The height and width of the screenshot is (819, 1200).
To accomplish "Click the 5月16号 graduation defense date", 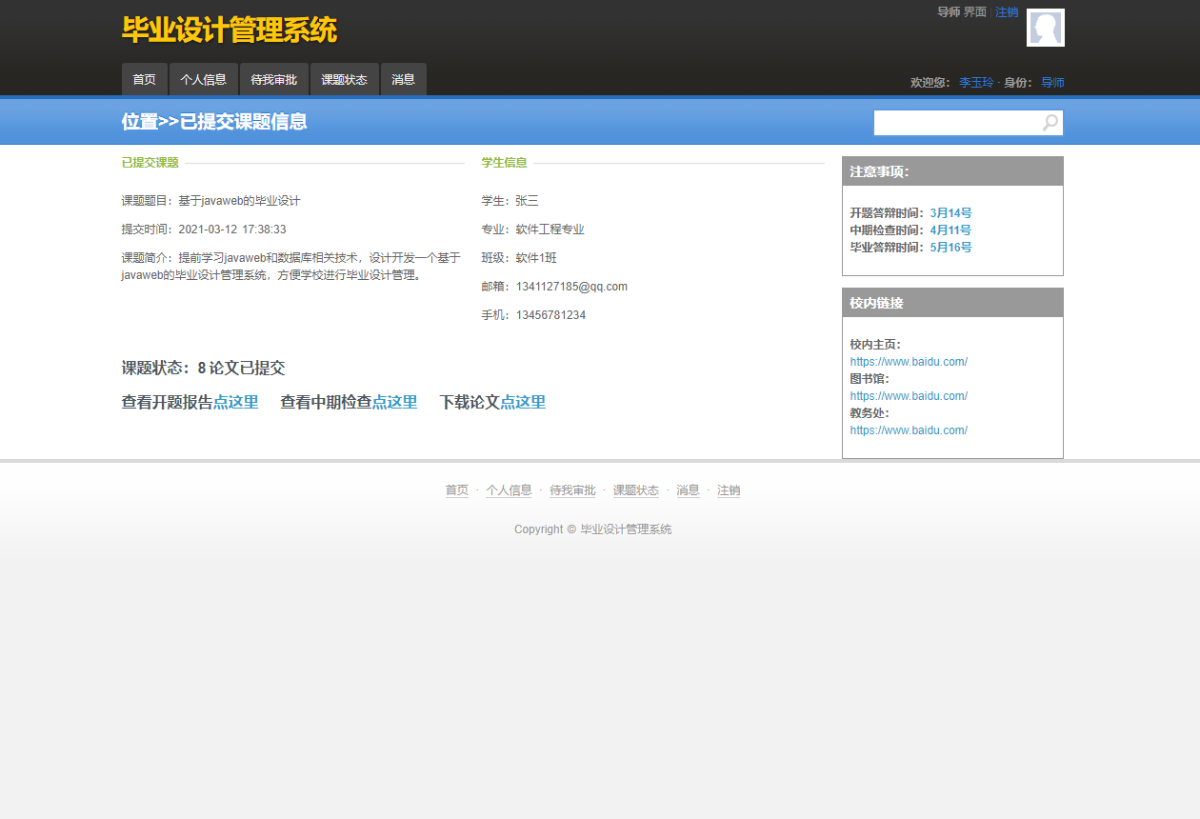I will pos(950,247).
